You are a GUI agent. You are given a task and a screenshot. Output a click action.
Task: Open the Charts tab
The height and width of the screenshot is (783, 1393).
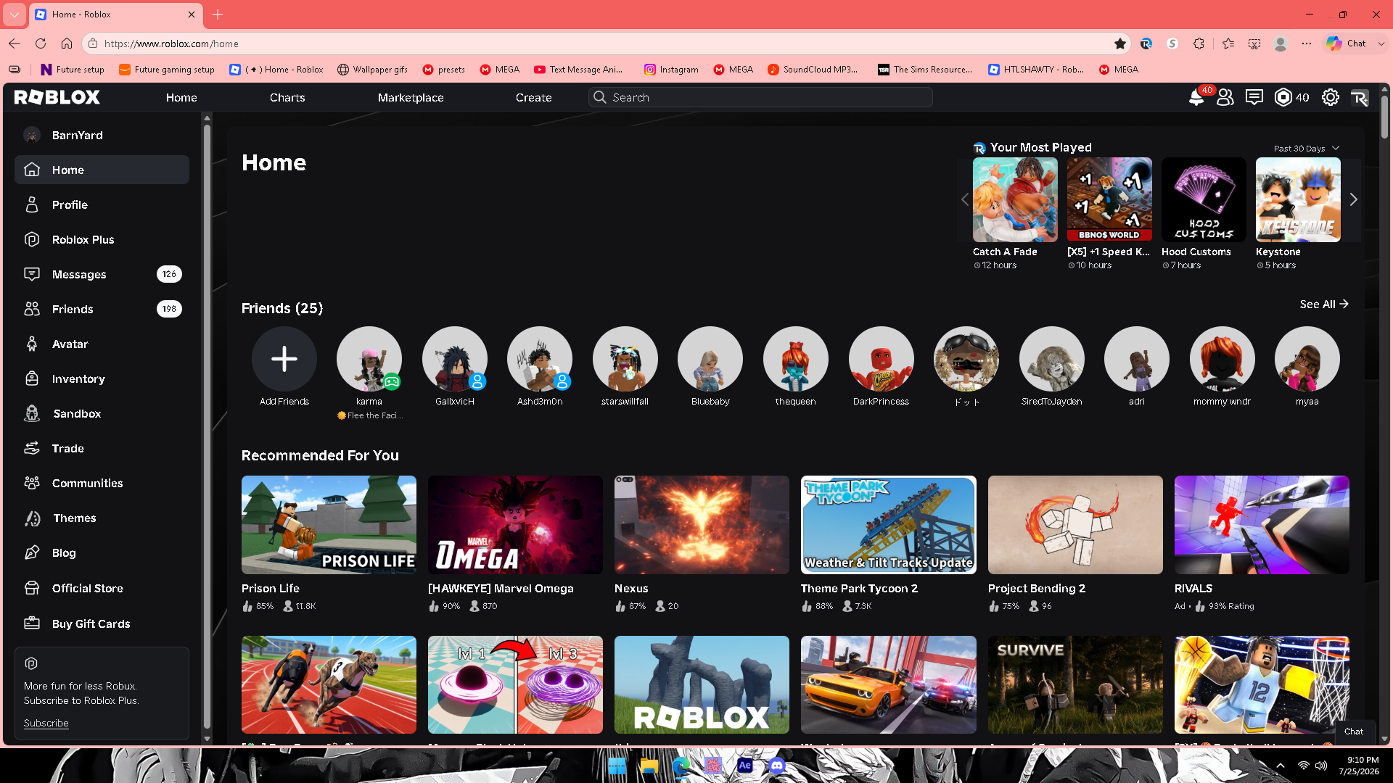(287, 97)
